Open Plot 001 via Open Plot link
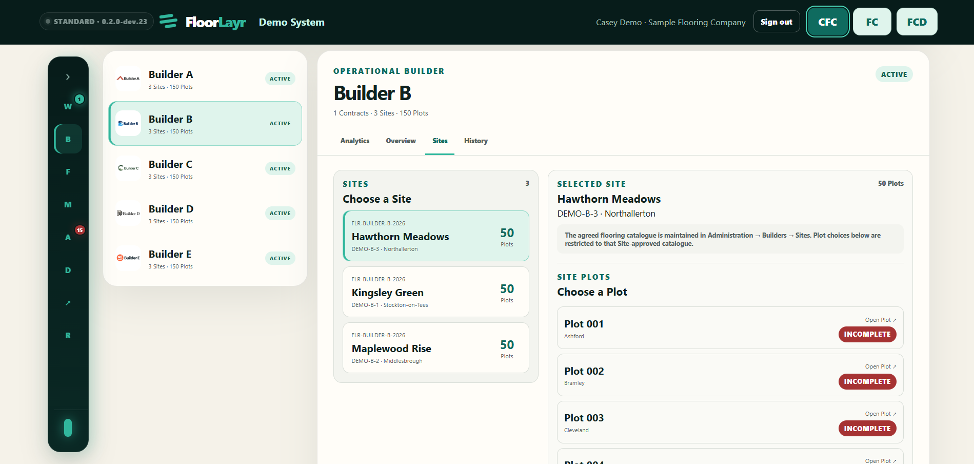This screenshot has width=974, height=464. pyautogui.click(x=881, y=320)
